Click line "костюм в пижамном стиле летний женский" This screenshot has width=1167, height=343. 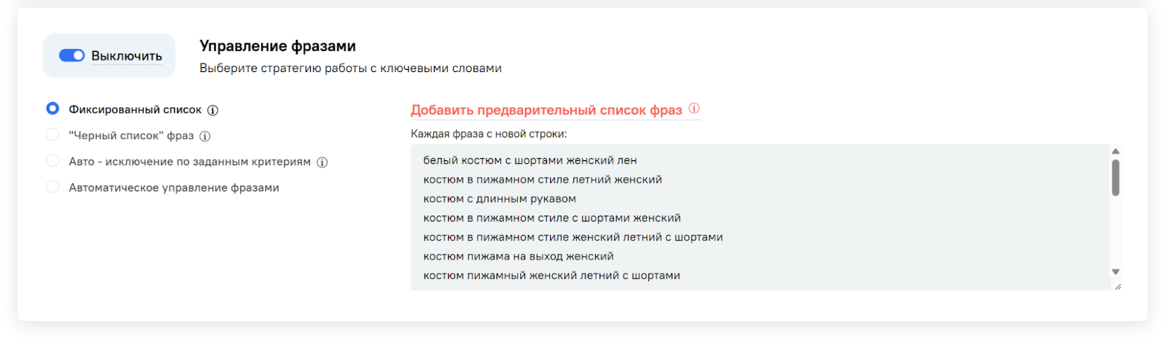tap(543, 179)
